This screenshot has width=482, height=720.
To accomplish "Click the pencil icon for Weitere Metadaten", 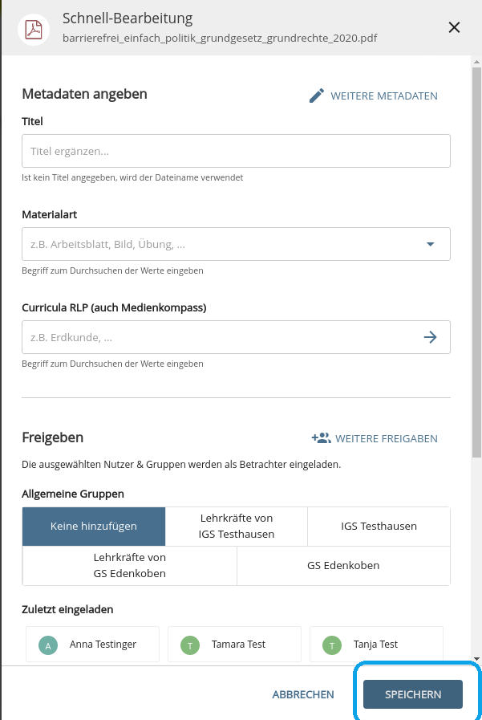I will pos(317,96).
